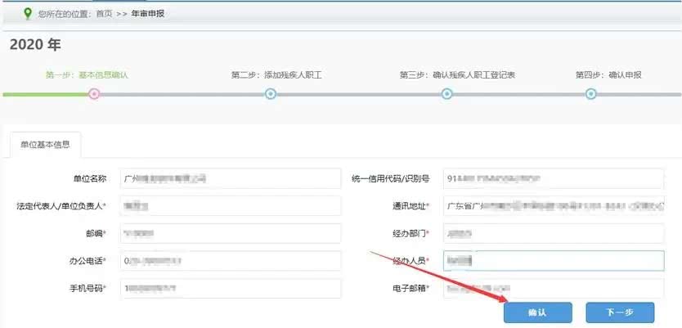This screenshot has height=328, width=682.
Task: Click the 手机号码 input box
Action: tap(230, 289)
